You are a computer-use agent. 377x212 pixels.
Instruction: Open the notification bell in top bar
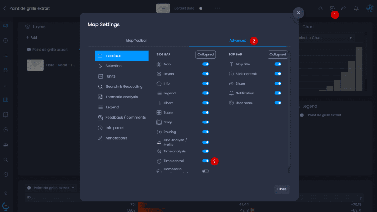pyautogui.click(x=356, y=8)
